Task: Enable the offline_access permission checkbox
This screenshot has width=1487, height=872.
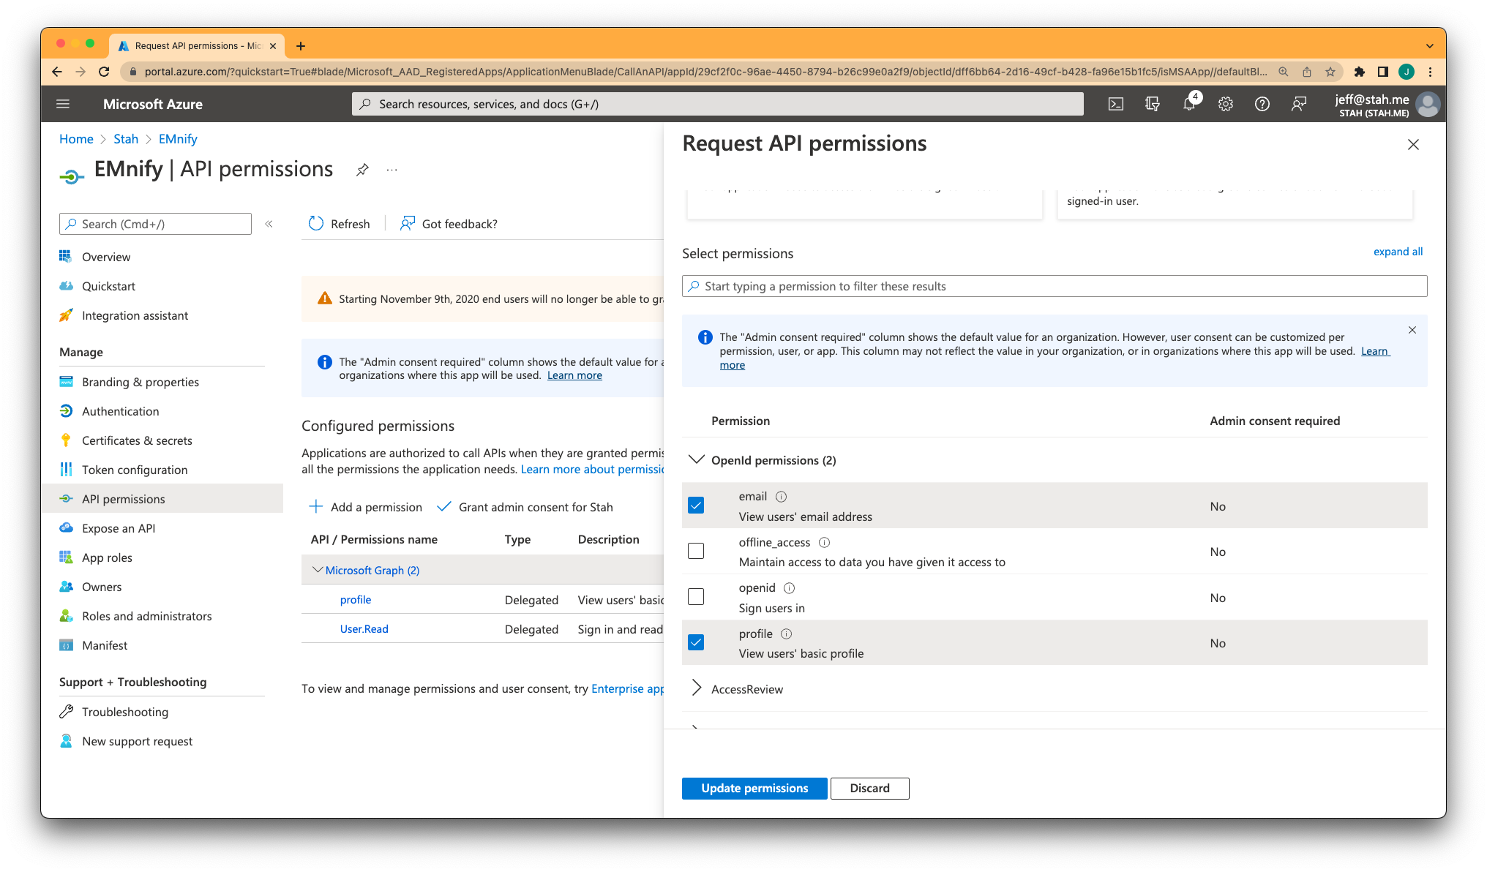Action: tap(696, 552)
